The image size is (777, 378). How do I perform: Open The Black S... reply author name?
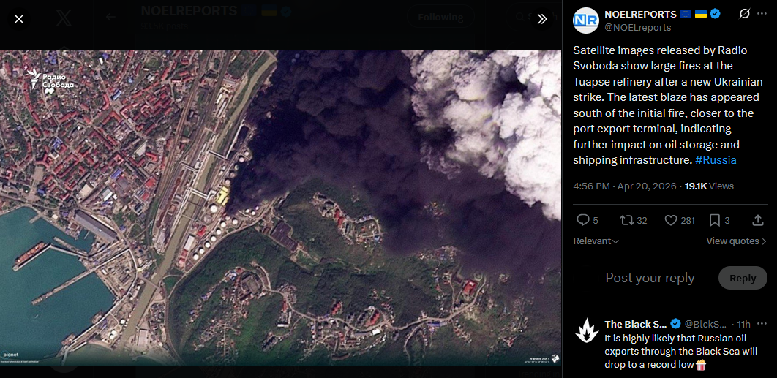[636, 324]
